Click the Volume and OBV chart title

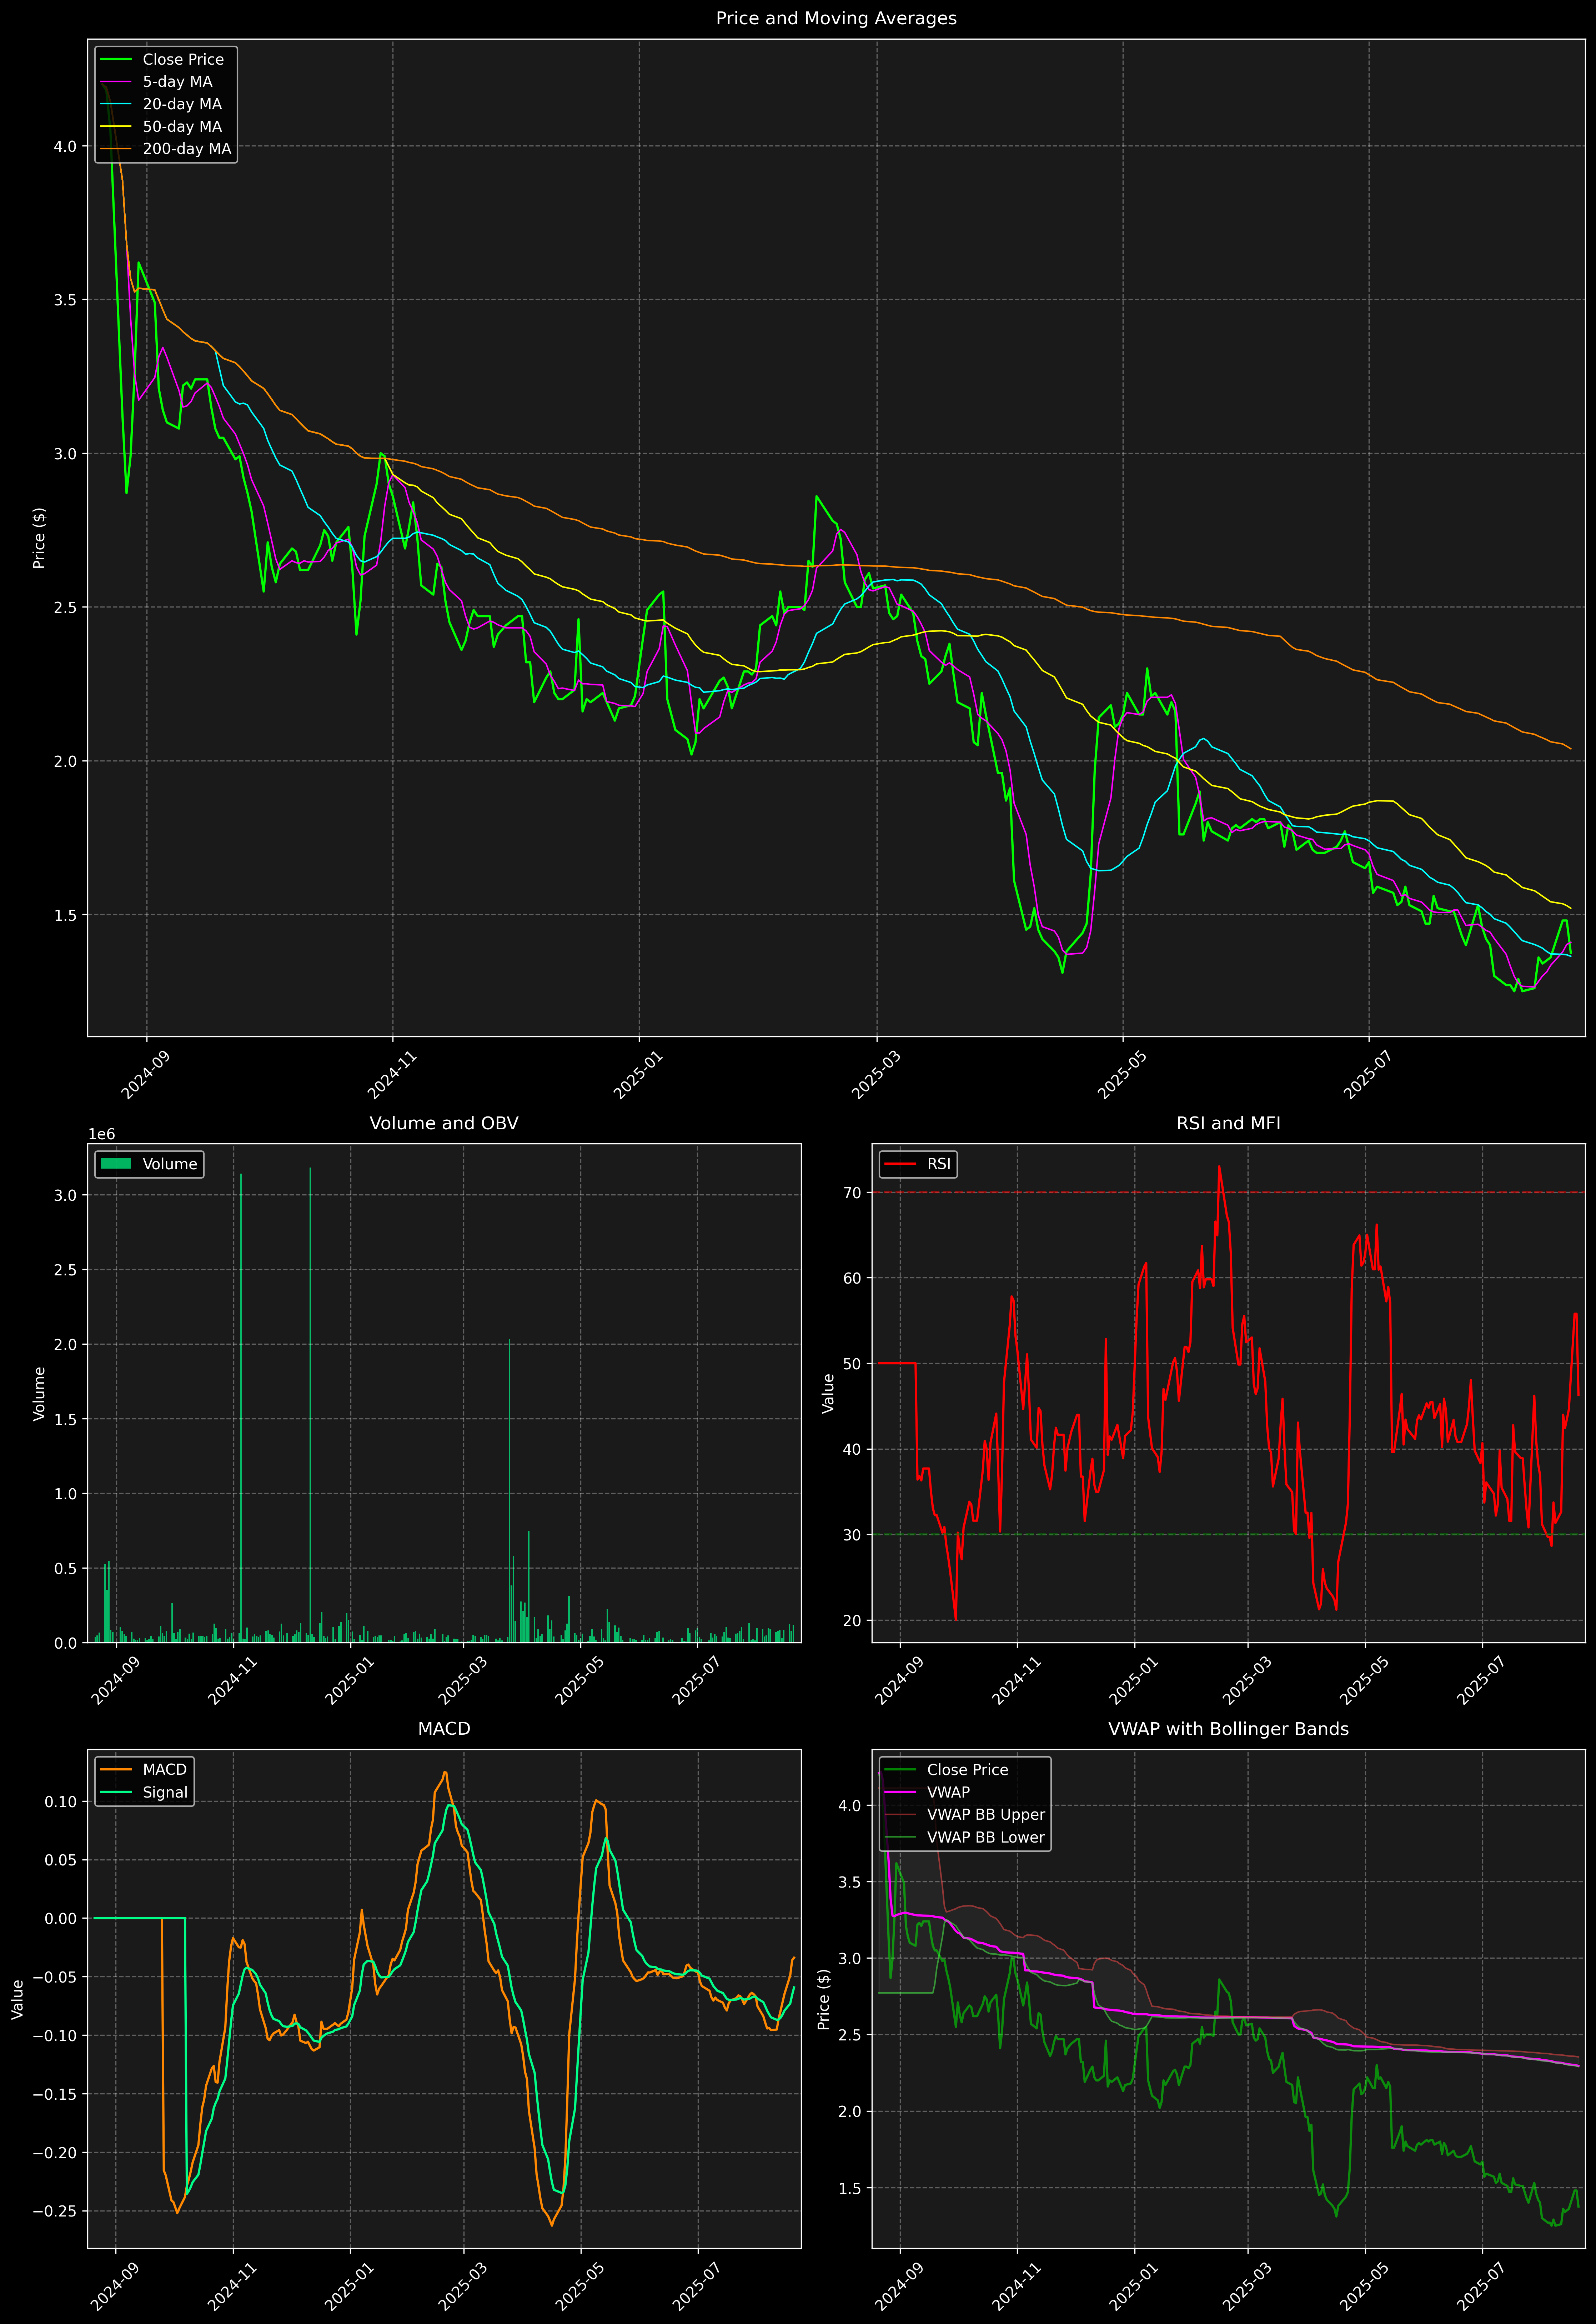click(444, 1123)
